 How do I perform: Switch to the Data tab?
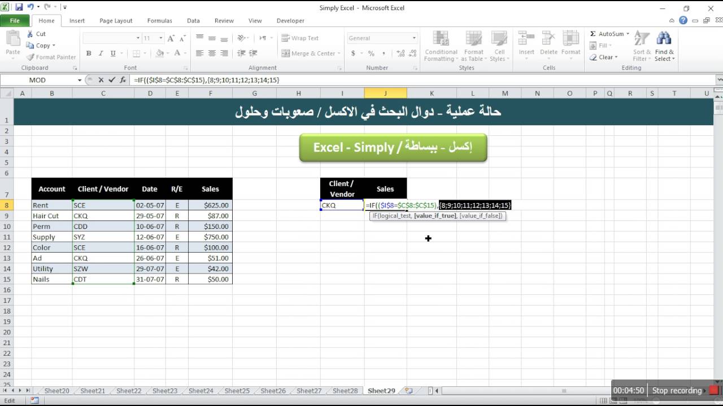click(193, 20)
